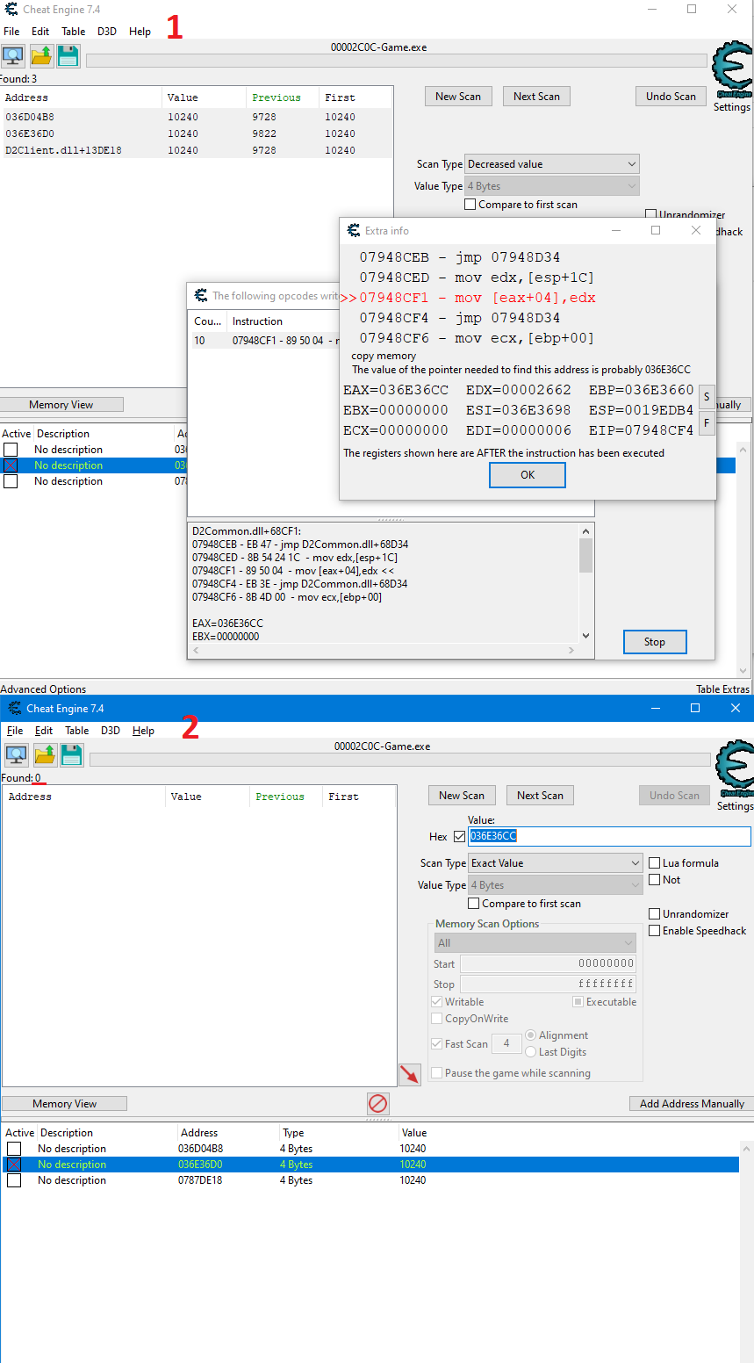Open the memory region 'All' dropdown
This screenshot has width=754, height=1363.
[x=535, y=943]
